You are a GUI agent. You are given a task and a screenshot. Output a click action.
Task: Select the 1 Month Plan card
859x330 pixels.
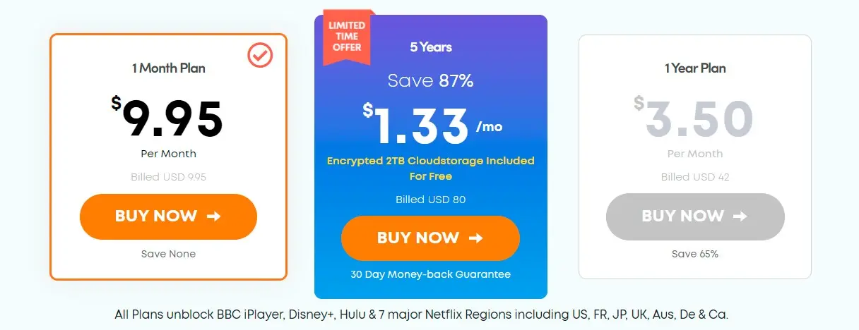(x=168, y=157)
